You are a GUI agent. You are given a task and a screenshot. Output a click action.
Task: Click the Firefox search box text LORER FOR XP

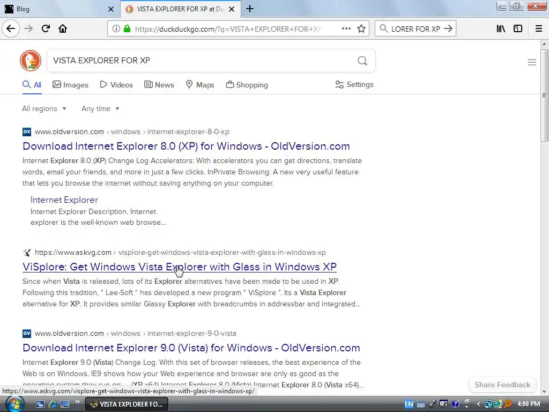pos(416,29)
